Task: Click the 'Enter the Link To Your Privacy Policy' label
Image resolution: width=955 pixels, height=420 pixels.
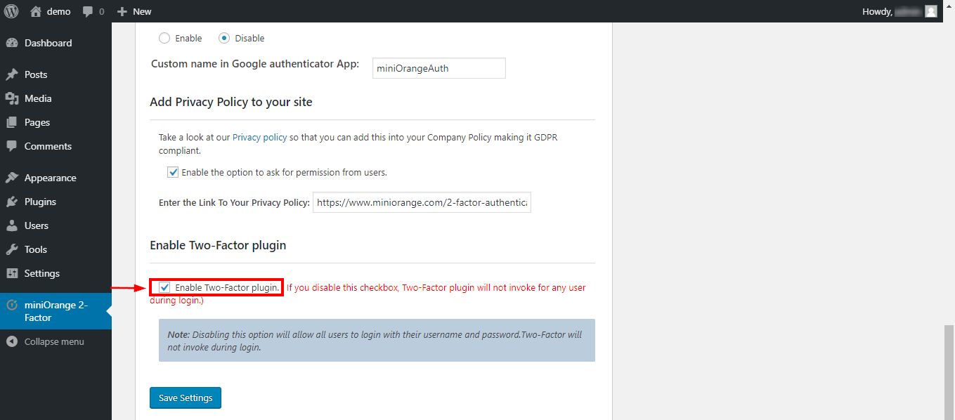Action: pos(234,202)
